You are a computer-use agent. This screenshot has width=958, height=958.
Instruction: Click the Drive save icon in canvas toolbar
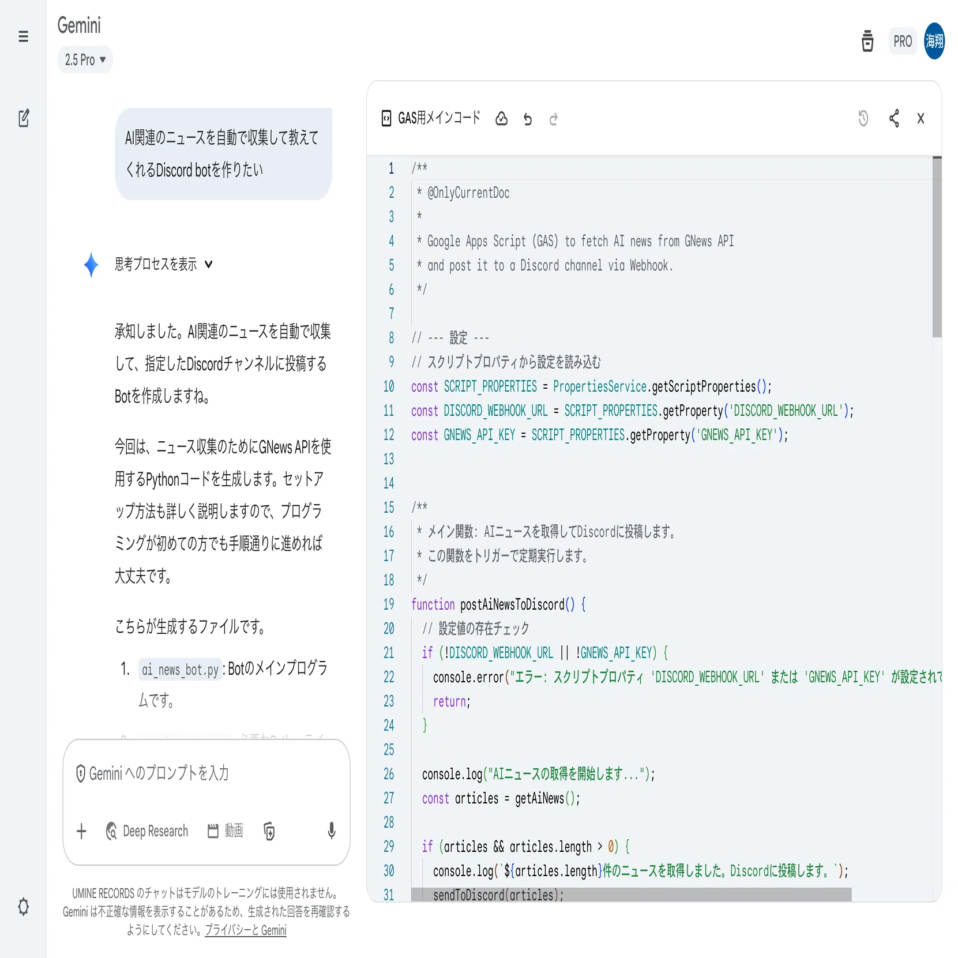(x=501, y=119)
